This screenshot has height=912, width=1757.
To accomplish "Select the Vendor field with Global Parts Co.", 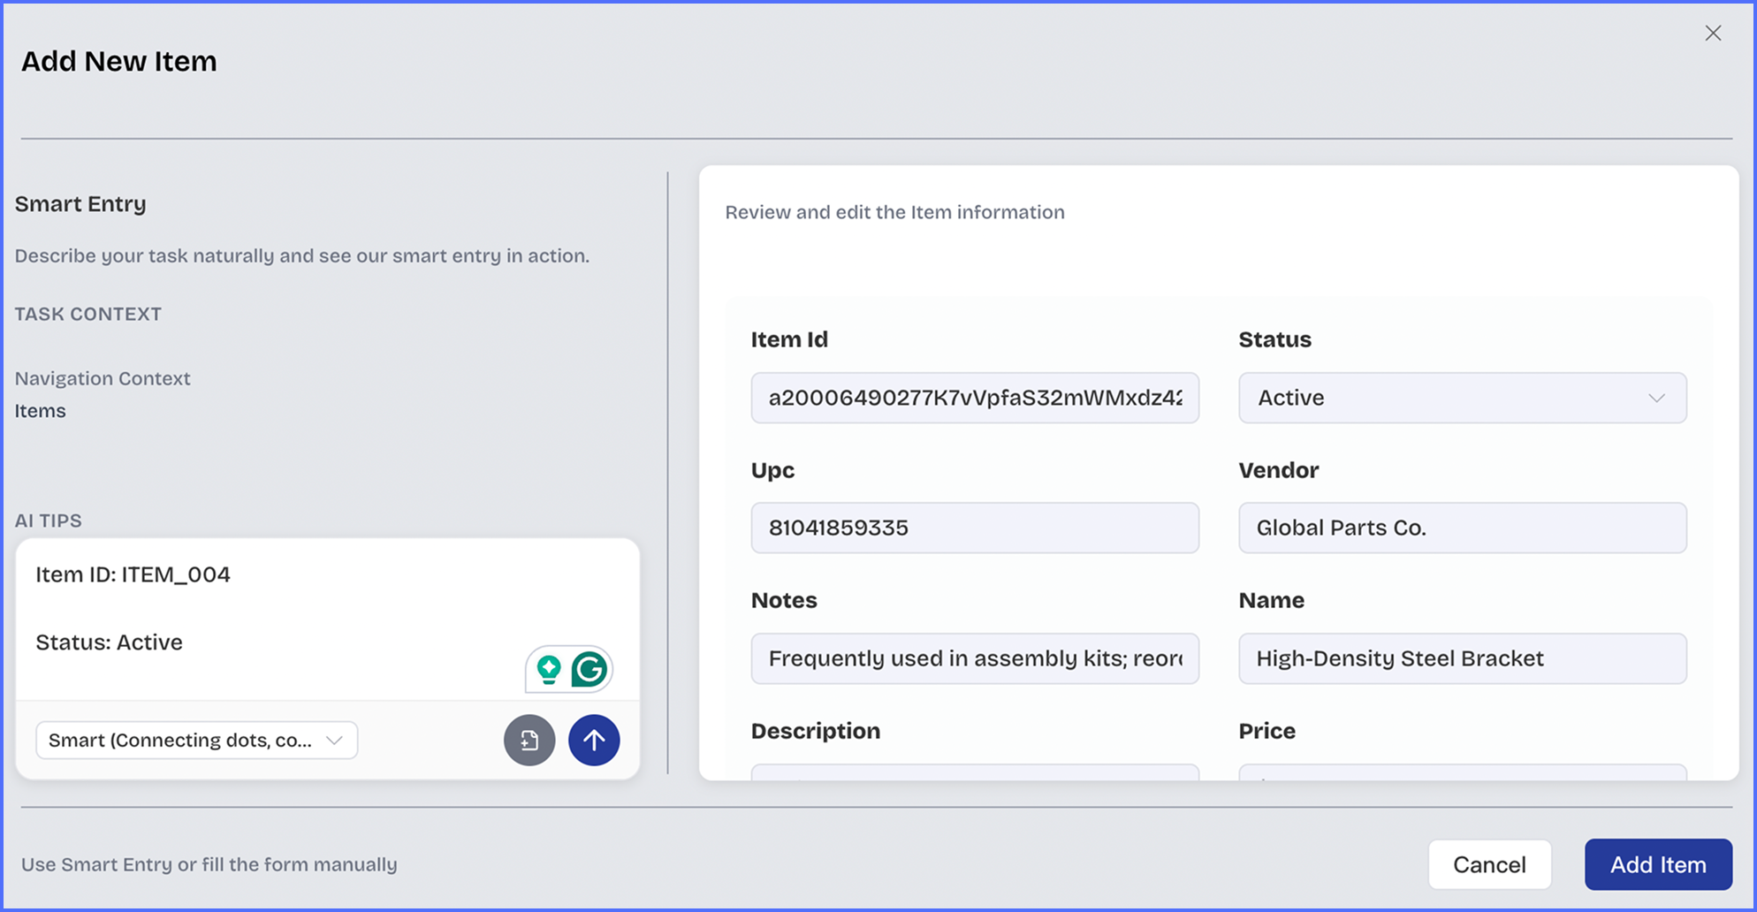I will coord(1462,528).
